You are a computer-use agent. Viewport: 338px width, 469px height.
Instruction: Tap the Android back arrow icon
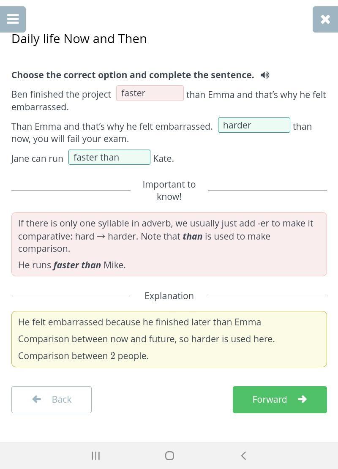coord(243,455)
